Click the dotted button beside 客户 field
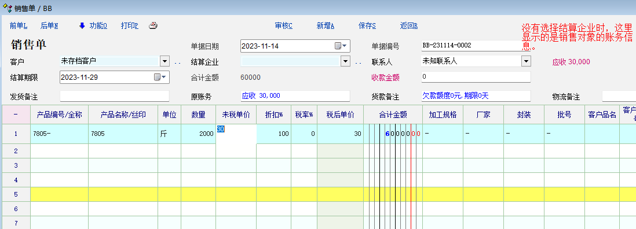636x229 pixels. [177, 62]
